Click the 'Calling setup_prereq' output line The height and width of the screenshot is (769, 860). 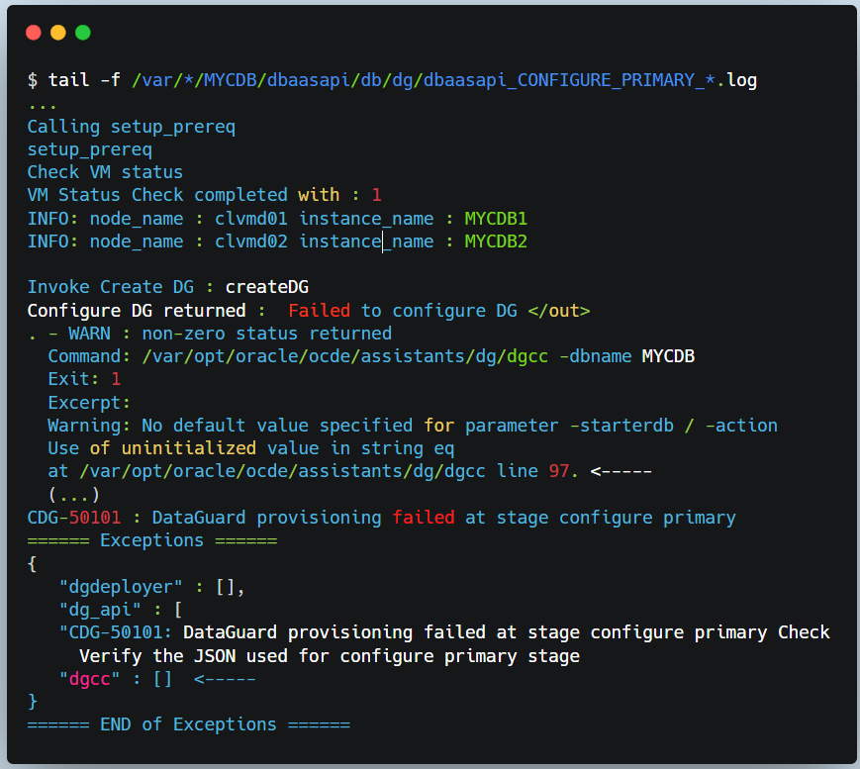[x=131, y=127]
